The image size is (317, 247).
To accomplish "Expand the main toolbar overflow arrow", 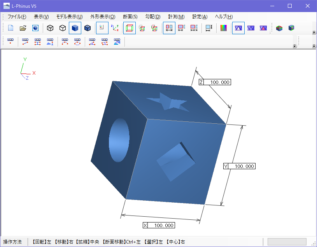I will (314, 32).
